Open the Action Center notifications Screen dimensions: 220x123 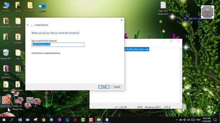[x=215, y=120]
